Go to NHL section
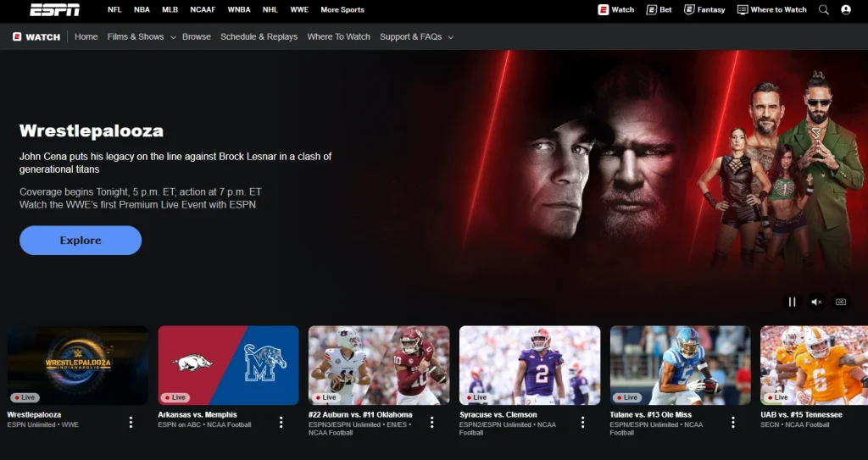868x460 pixels. [270, 9]
